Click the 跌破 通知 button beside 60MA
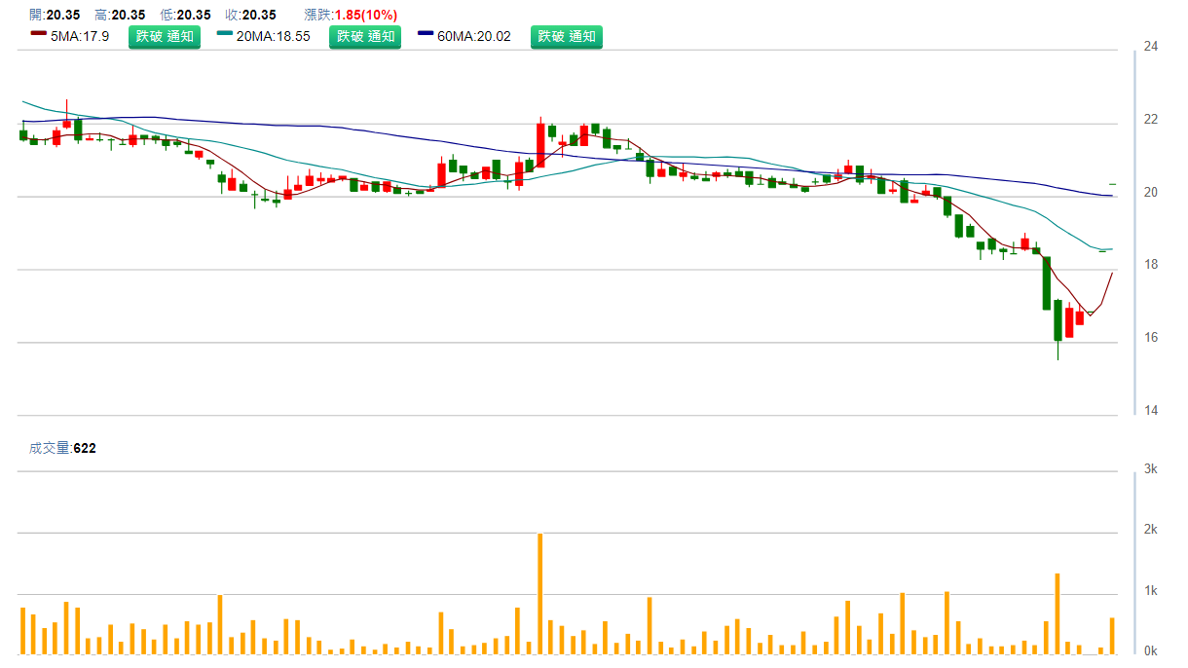The height and width of the screenshot is (668, 1188). click(567, 37)
